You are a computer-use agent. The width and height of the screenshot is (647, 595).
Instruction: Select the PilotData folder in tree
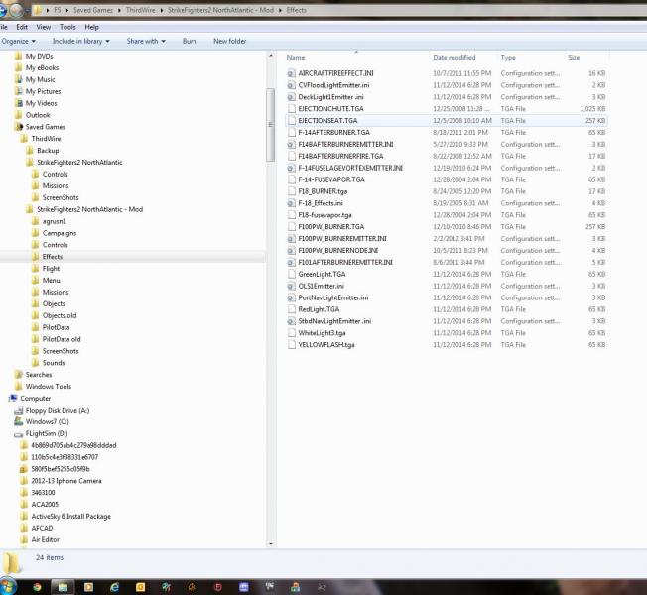click(x=56, y=327)
